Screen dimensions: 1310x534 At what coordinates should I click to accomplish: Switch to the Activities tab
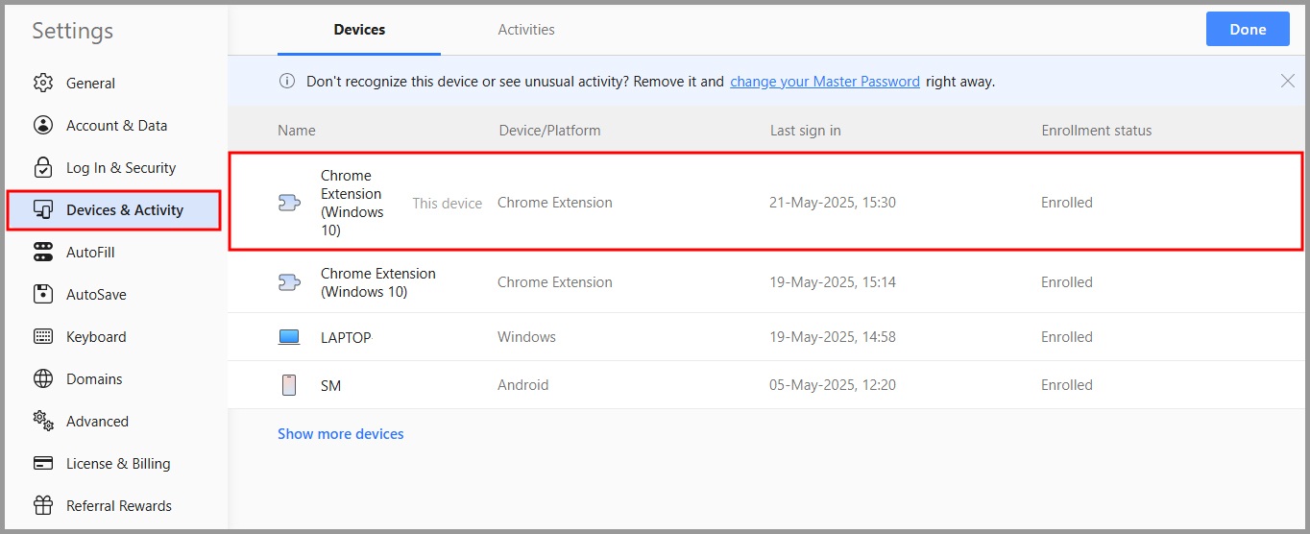pyautogui.click(x=525, y=30)
